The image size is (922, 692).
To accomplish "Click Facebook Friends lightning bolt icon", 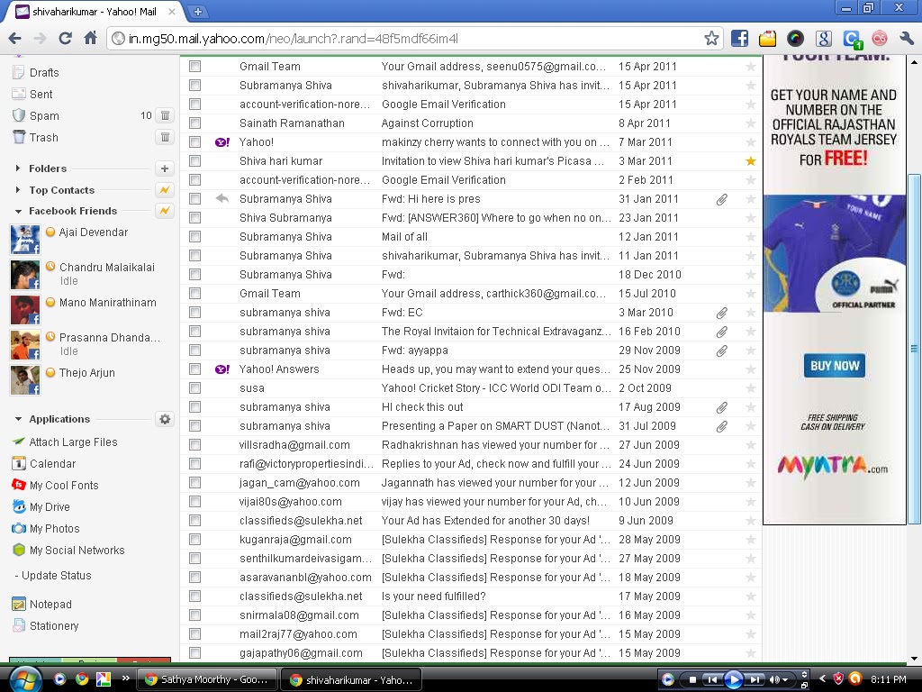I will pos(165,211).
